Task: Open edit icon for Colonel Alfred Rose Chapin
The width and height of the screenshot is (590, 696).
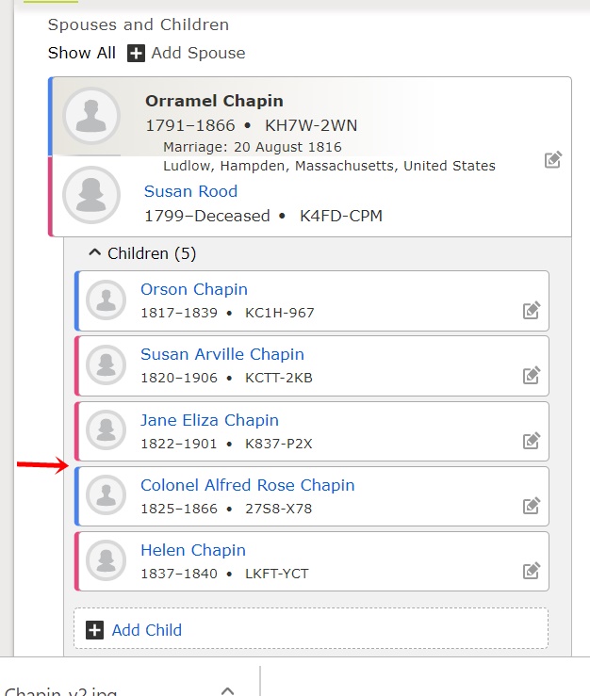Action: pyautogui.click(x=532, y=505)
